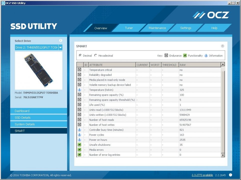This screenshot has width=241, height=180.
Task: Click the Information key icon in legend
Action: click(x=206, y=55)
